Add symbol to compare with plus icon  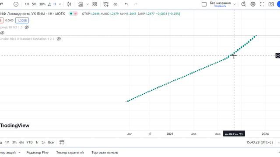pos(16,4)
